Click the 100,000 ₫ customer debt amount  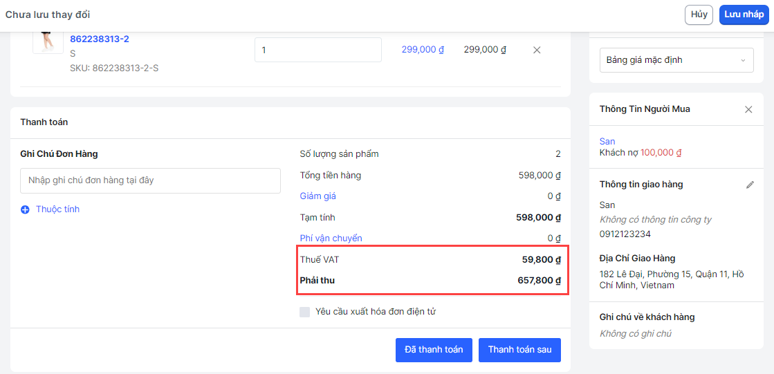pos(660,153)
